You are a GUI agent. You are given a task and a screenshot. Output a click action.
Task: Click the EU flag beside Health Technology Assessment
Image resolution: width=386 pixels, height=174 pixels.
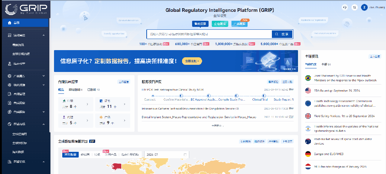click(308, 103)
